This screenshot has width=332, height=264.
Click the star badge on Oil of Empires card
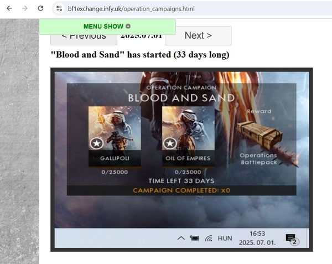170,143
